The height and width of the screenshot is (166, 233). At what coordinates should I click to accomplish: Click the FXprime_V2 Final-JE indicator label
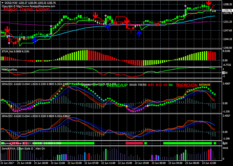[32, 143]
